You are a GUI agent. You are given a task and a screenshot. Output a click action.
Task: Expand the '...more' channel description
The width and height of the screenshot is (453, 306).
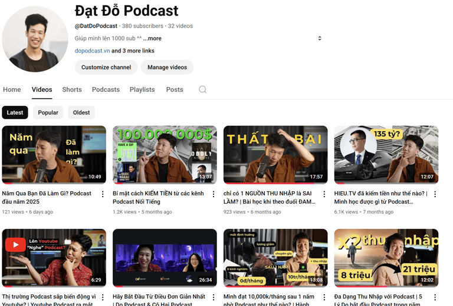click(152, 38)
